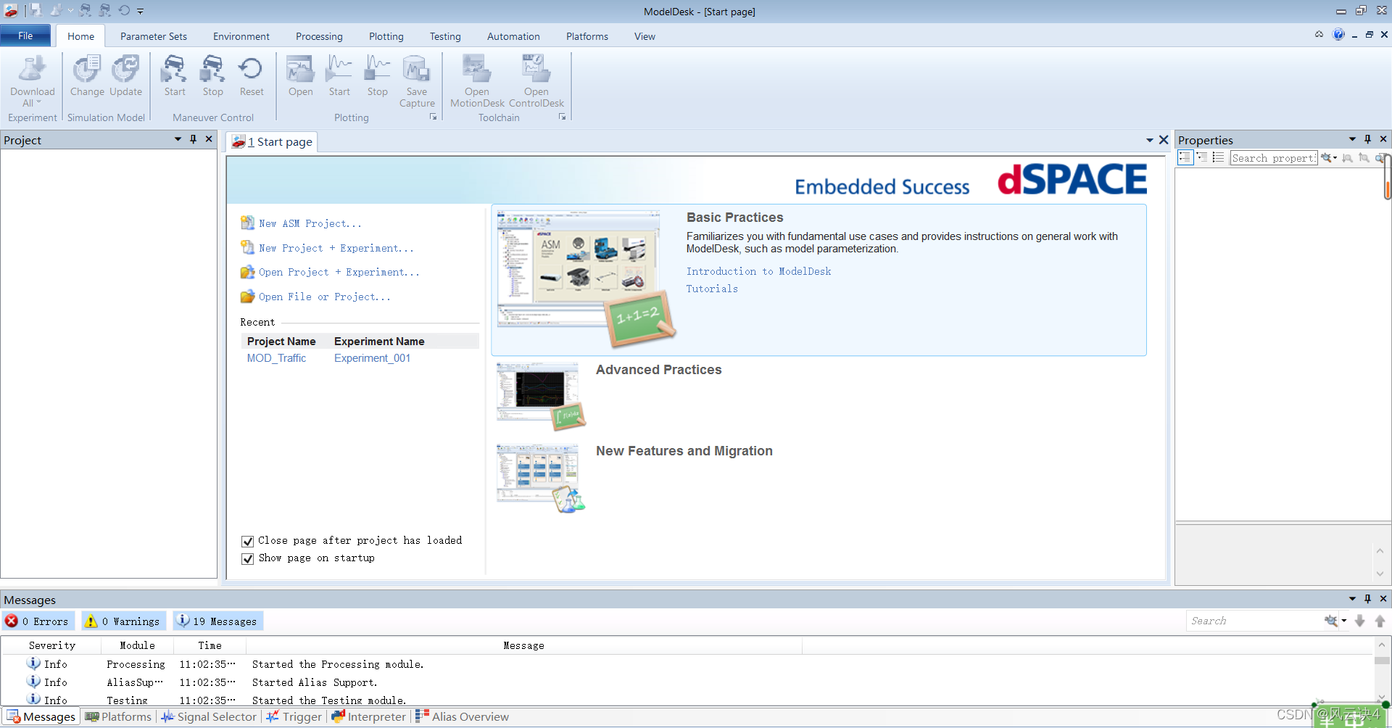The width and height of the screenshot is (1392, 728).
Task: Open Tutorials link
Action: tap(712, 289)
